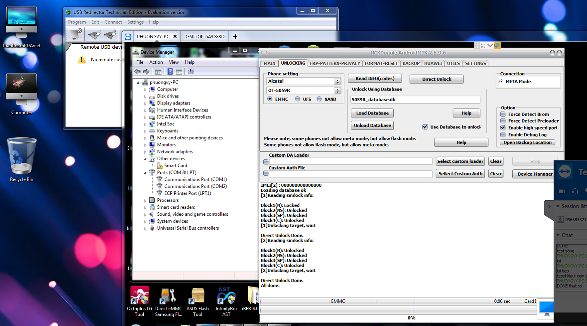Collapse the Other devices tree node

146,159
